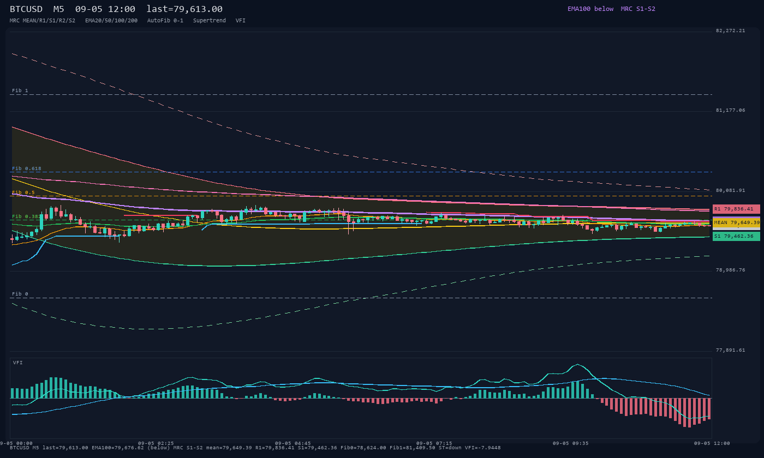Click the 82,272.21 price axis label
The image size is (764, 458).
(730, 31)
